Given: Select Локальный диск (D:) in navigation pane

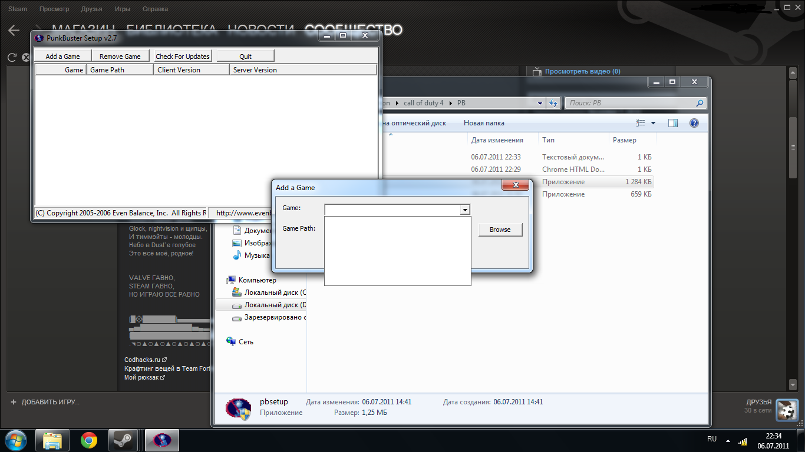Looking at the screenshot, I should pyautogui.click(x=269, y=305).
